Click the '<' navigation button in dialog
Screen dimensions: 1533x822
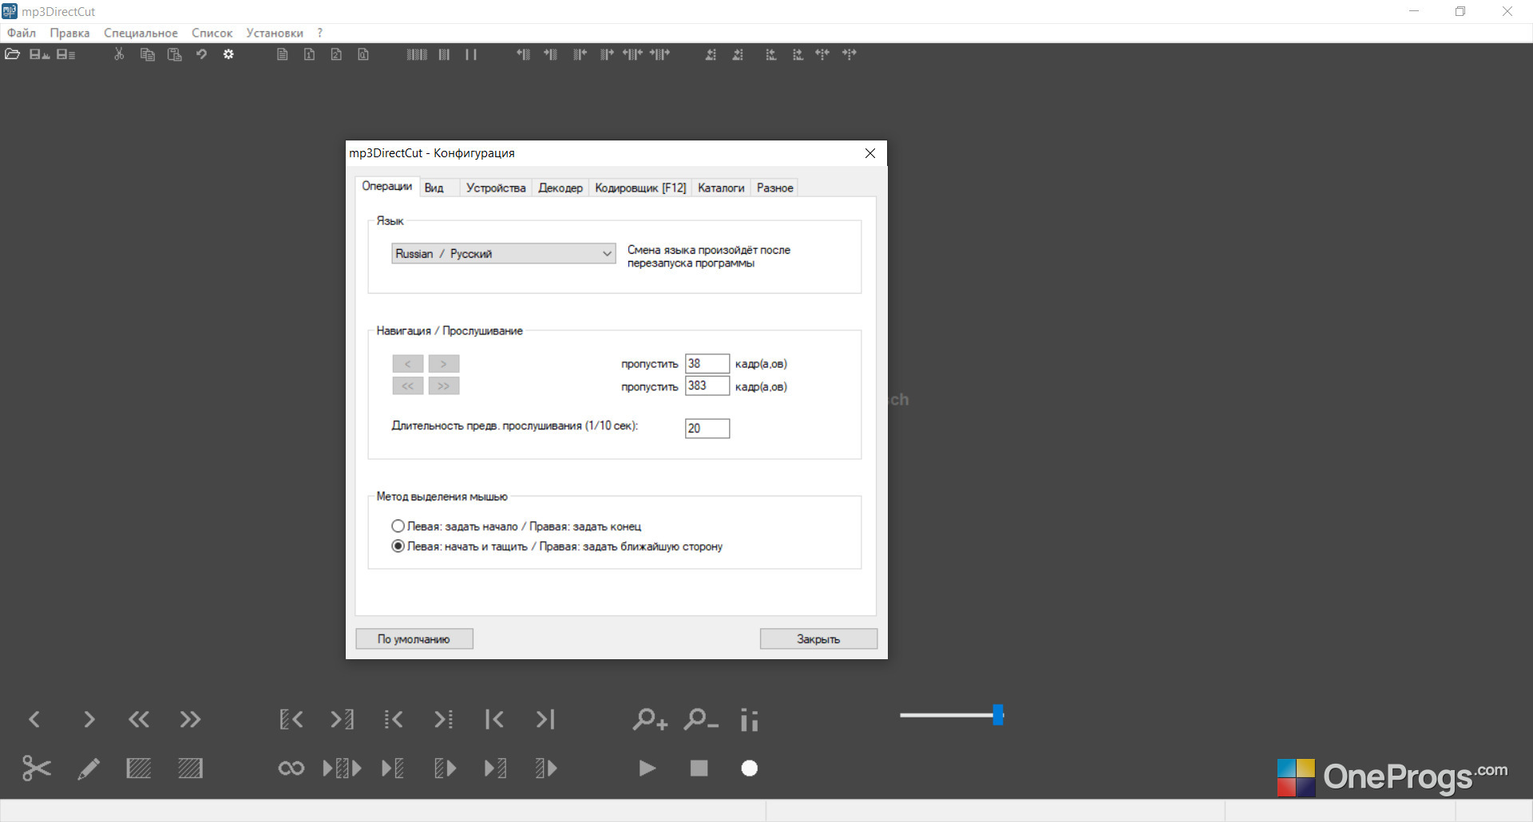click(407, 364)
